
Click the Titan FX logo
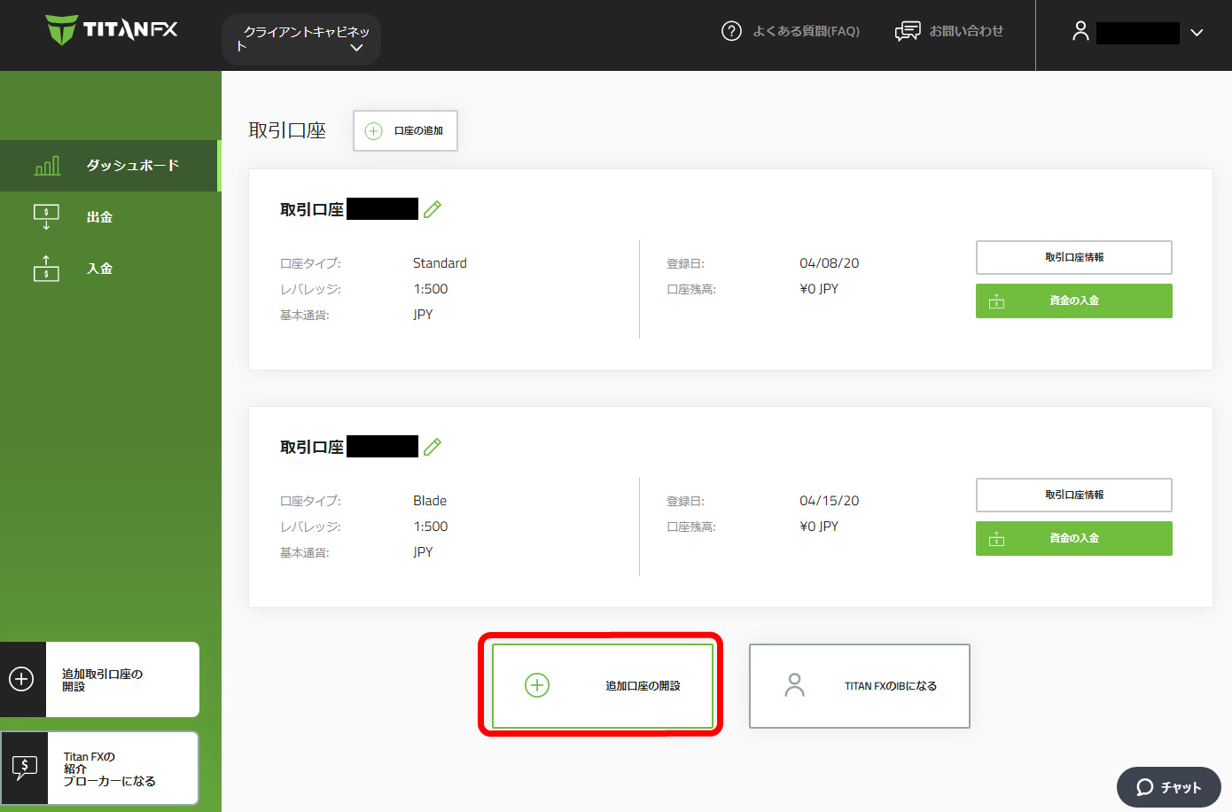pos(112,30)
